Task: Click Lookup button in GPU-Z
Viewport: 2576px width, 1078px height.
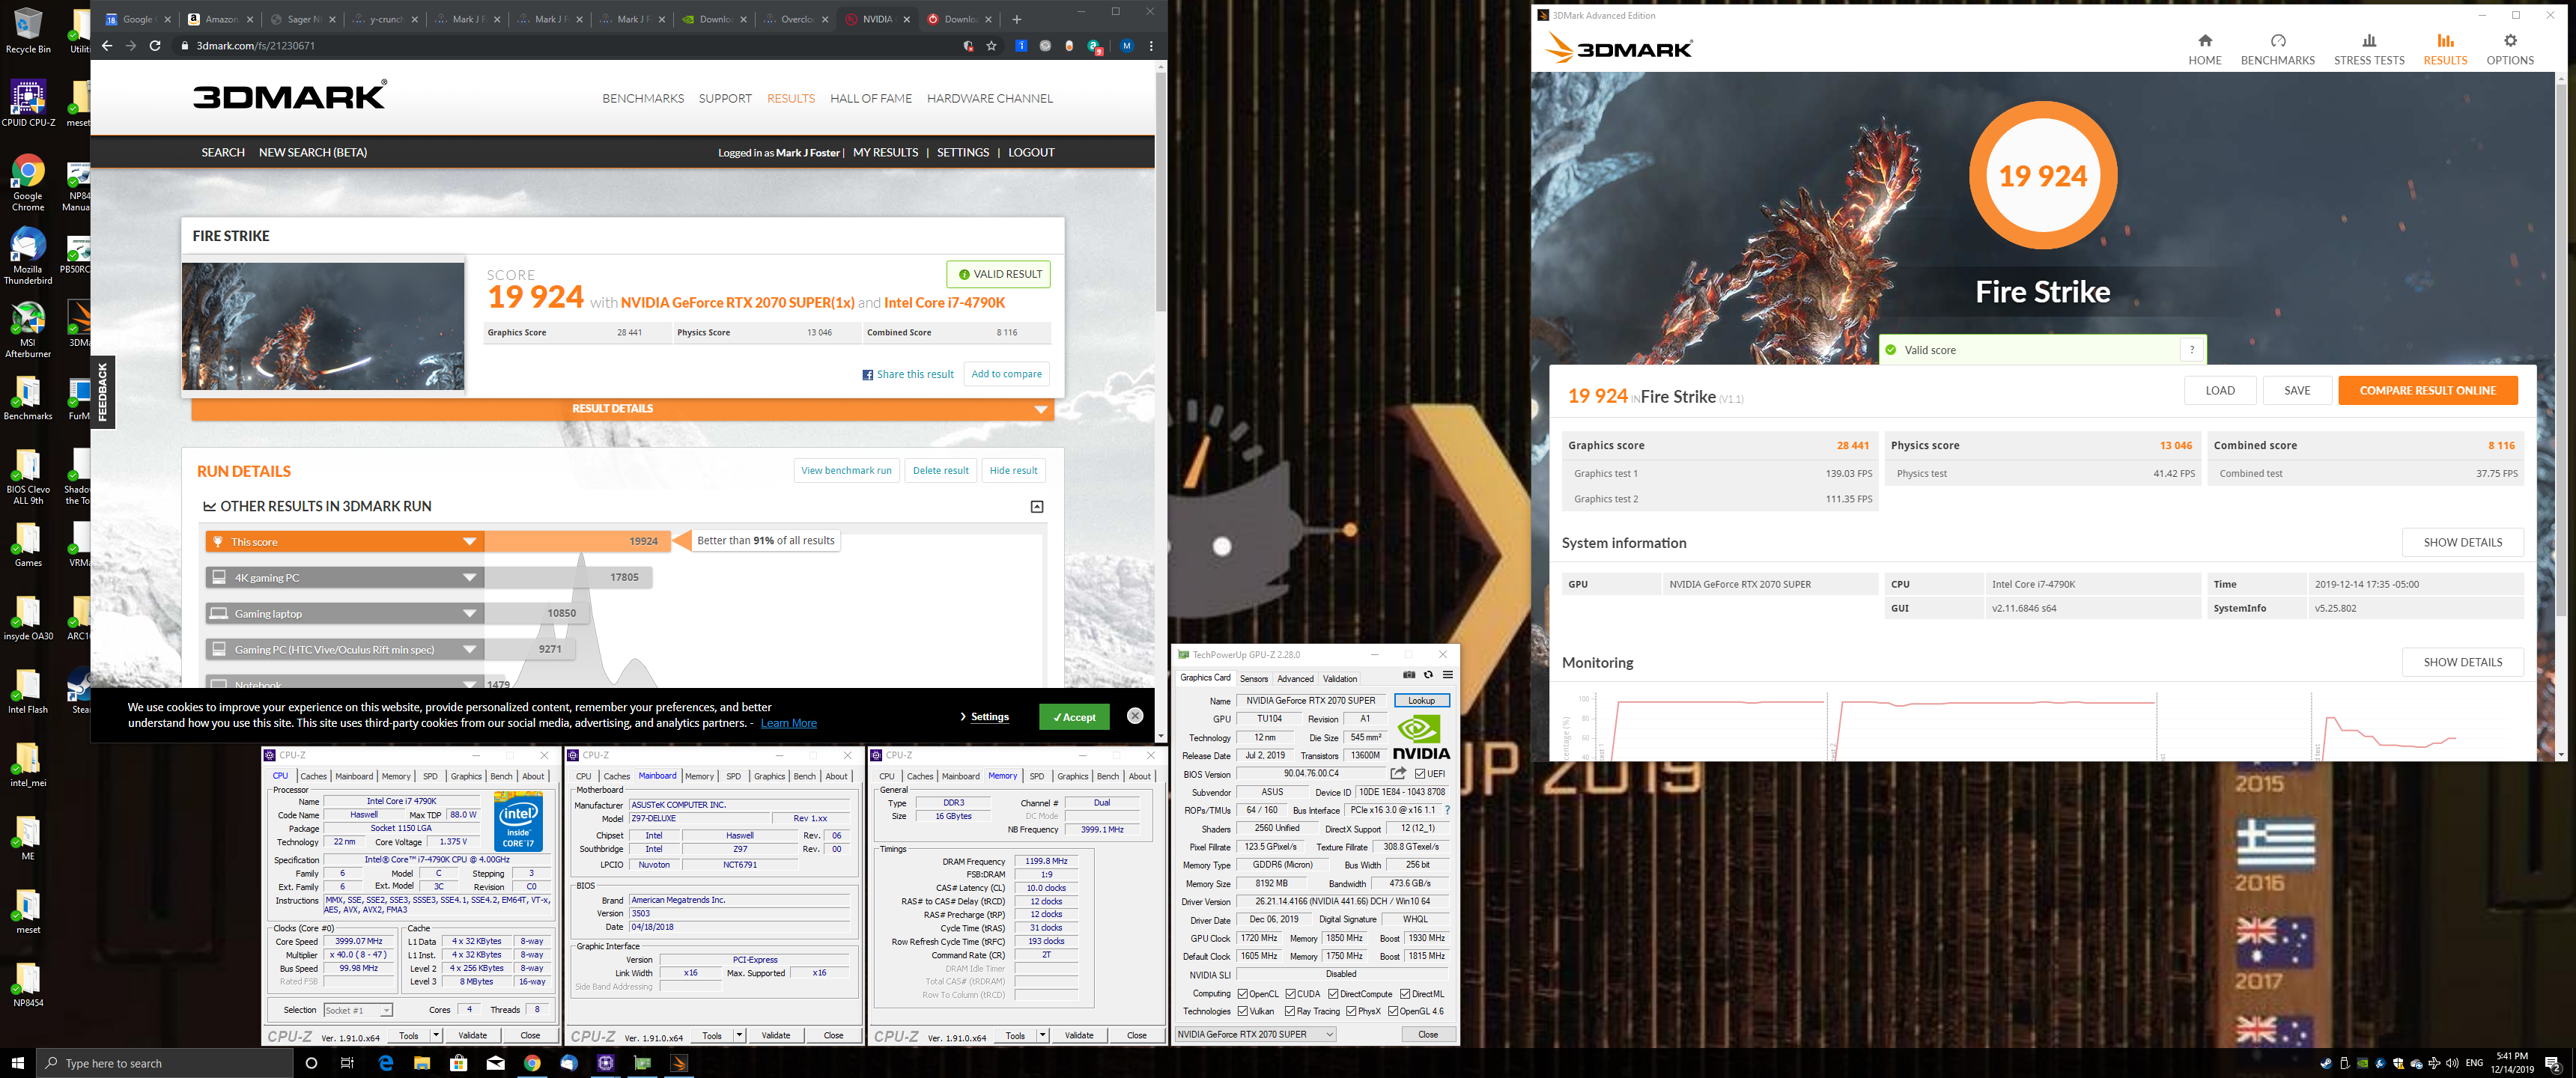Action: [x=1421, y=700]
